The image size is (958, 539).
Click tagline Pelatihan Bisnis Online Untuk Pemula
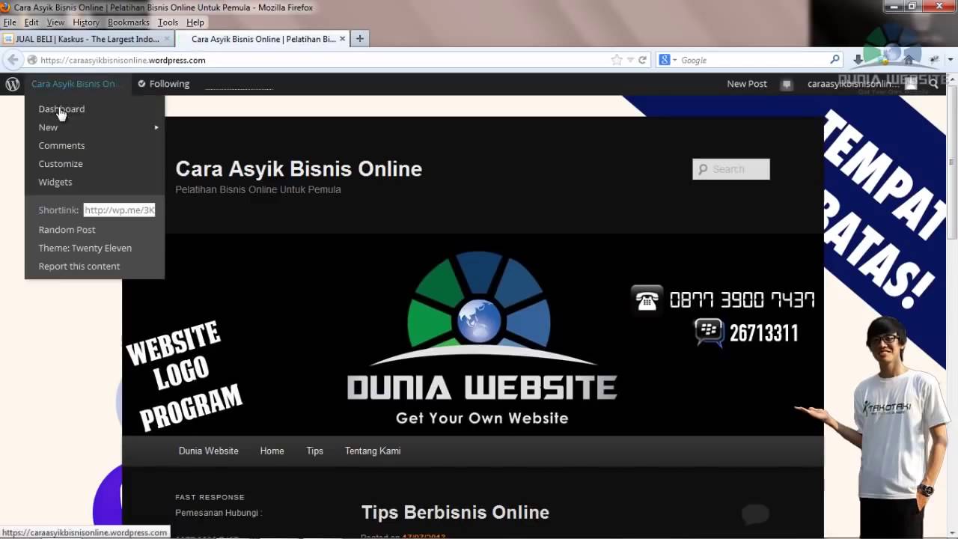tap(258, 190)
